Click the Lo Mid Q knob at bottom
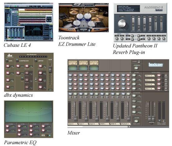The height and width of the screenshot is (146, 172). [19, 134]
